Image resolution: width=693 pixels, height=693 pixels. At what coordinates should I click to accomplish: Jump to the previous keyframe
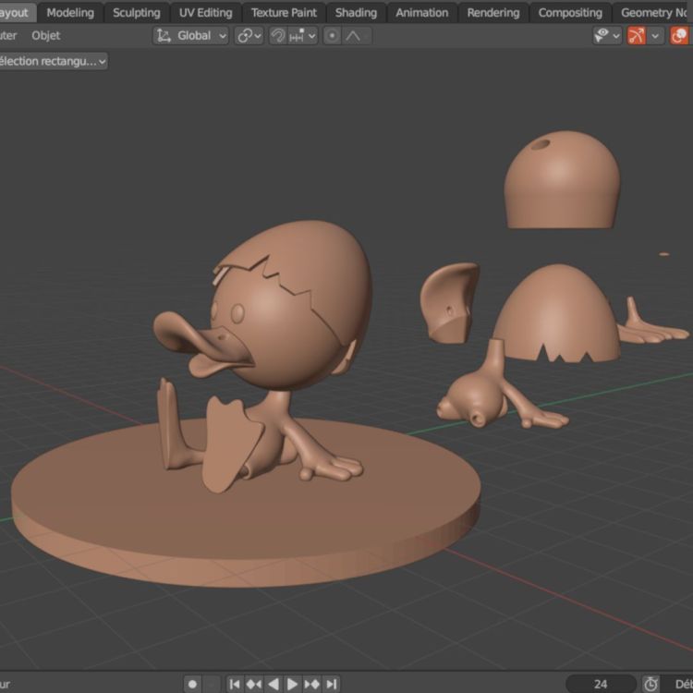click(x=254, y=684)
